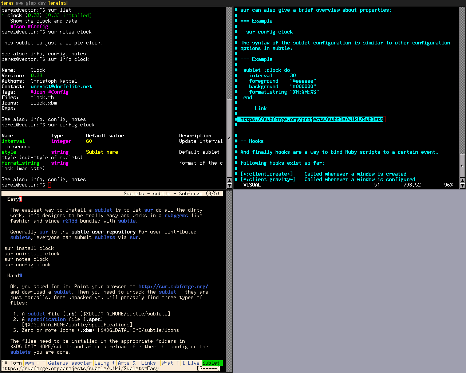Click the "Easy" heading in the browser
The image size is (466, 373).
pyautogui.click(x=13, y=199)
